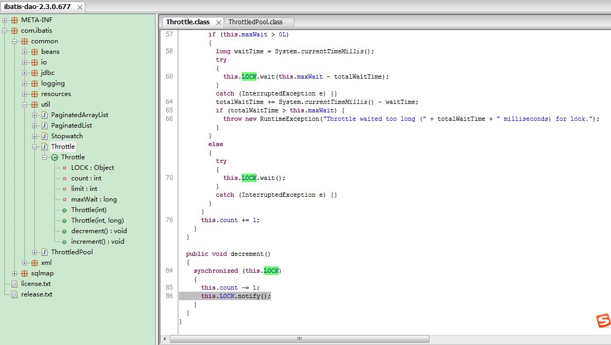Close the ibatis-dao-2.3.0.677 jar tab
611x345 pixels.
pyautogui.click(x=80, y=7)
